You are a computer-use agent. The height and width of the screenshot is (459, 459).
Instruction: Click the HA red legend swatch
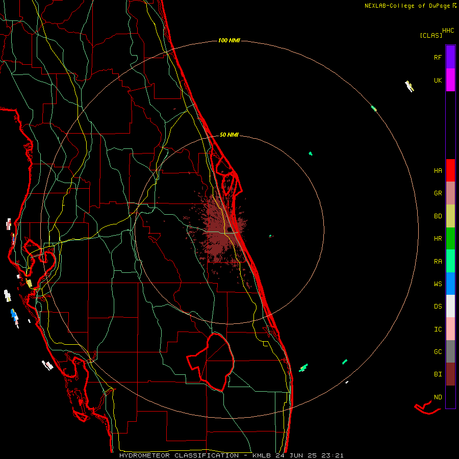[450, 170]
